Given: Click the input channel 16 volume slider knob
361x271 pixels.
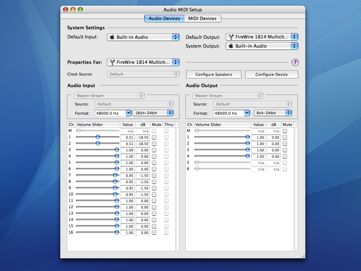Looking at the screenshot, I should [117, 232].
